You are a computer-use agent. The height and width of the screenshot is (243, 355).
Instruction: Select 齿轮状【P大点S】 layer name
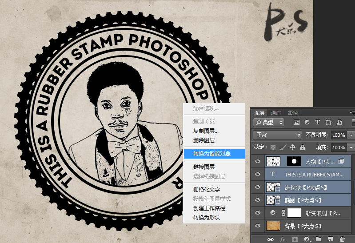pos(306,187)
